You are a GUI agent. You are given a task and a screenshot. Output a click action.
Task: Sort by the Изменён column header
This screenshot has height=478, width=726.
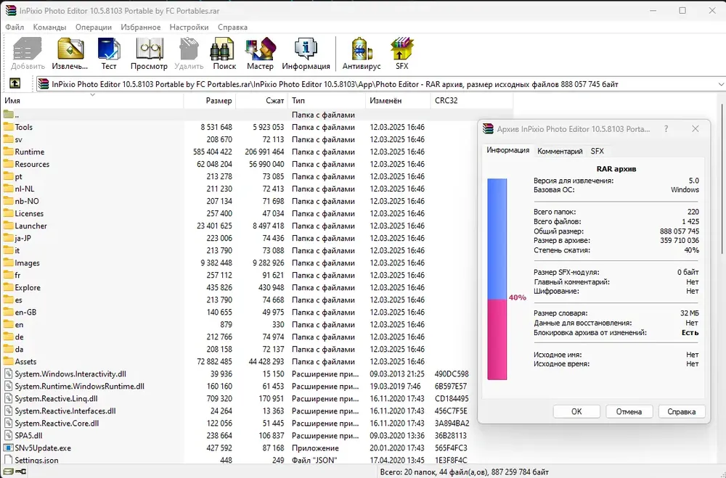pyautogui.click(x=398, y=100)
